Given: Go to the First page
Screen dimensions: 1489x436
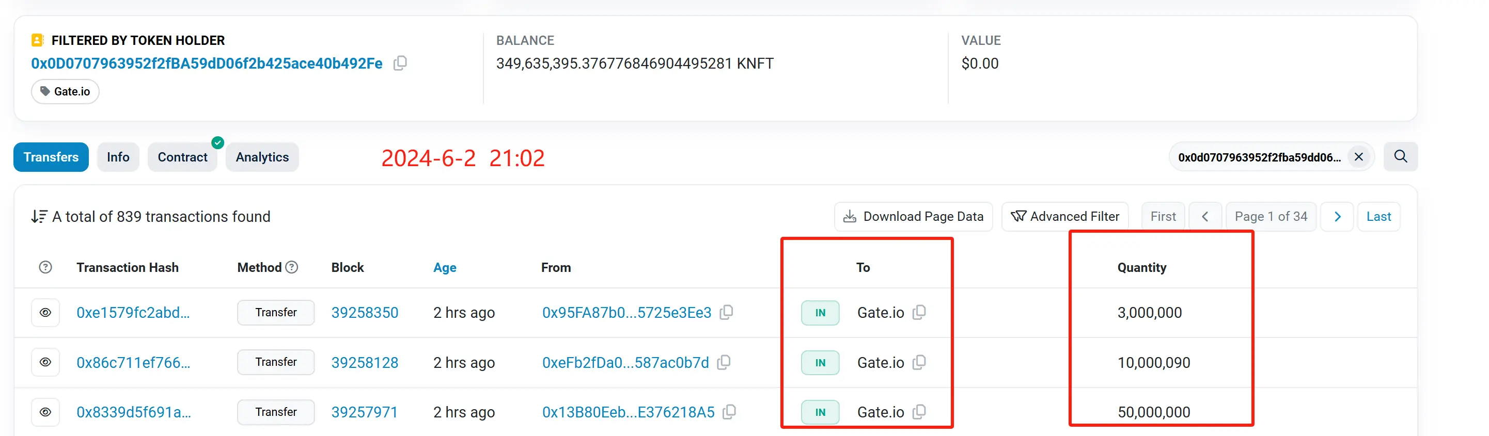Looking at the screenshot, I should click(1163, 217).
